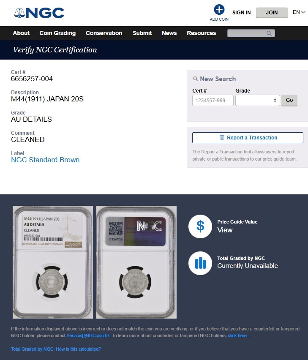Click the receipt icon in Report a Transaction

pyautogui.click(x=222, y=138)
